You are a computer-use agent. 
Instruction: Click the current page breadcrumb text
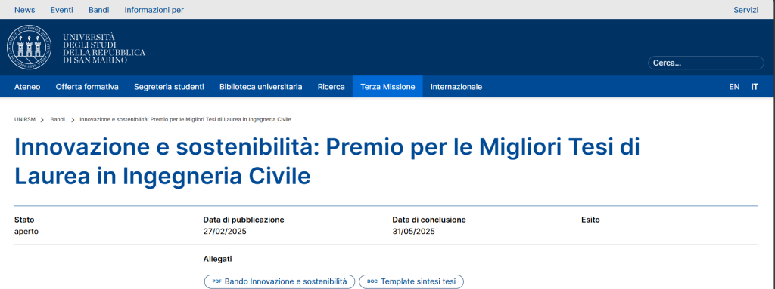click(185, 120)
